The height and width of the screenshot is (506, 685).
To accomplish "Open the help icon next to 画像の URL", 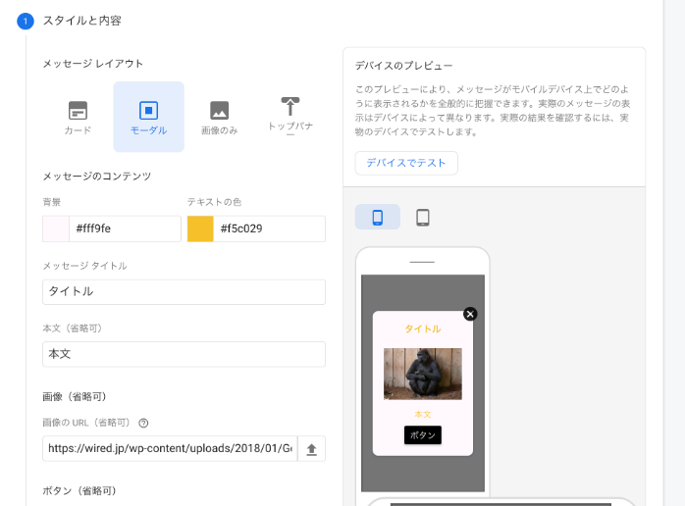I will [x=143, y=423].
